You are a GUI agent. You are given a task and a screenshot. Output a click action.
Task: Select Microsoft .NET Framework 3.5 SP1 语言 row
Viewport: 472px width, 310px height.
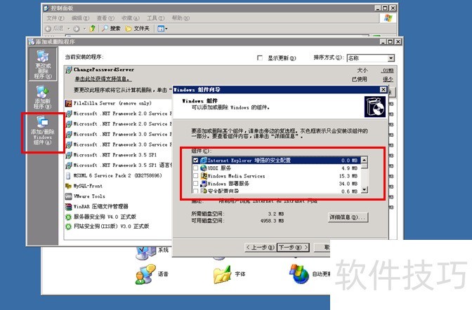pyautogui.click(x=118, y=166)
